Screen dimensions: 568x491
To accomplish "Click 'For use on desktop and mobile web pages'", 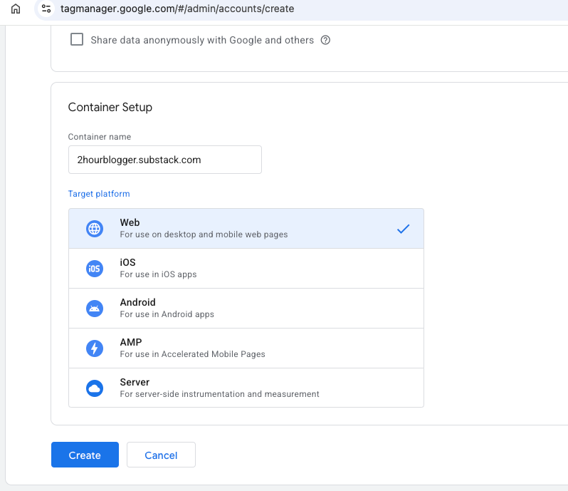I will click(x=204, y=234).
